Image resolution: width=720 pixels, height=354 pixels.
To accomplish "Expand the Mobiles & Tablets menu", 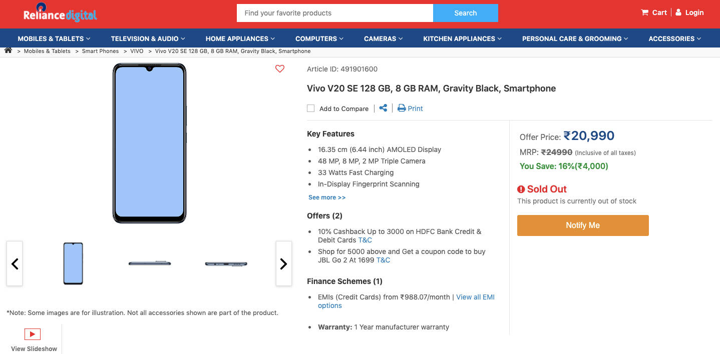I will point(54,38).
